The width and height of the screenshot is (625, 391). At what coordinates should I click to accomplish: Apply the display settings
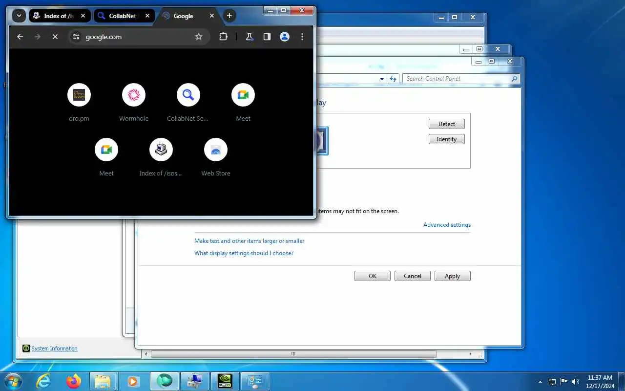point(453,276)
